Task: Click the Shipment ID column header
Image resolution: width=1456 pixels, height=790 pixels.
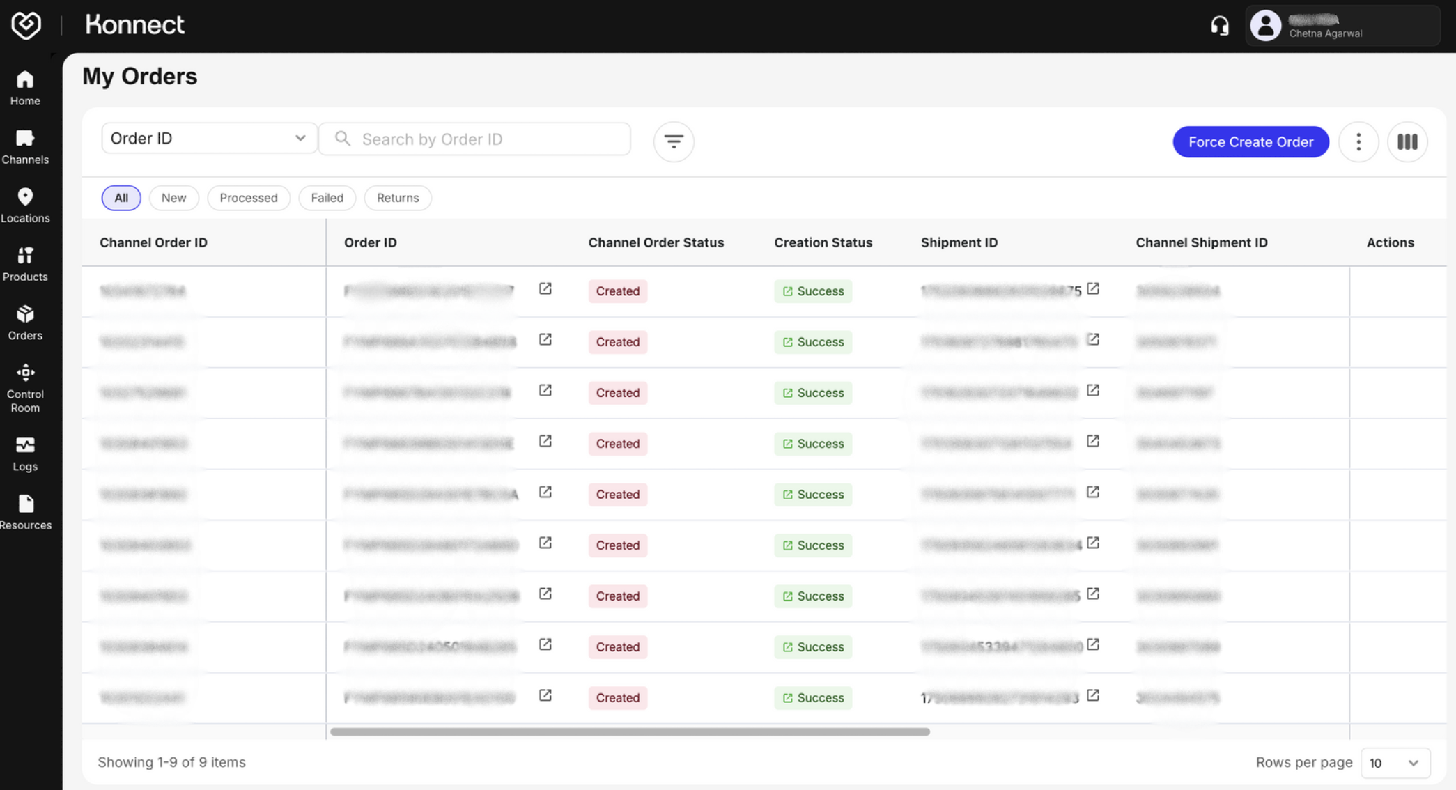Action: click(959, 242)
